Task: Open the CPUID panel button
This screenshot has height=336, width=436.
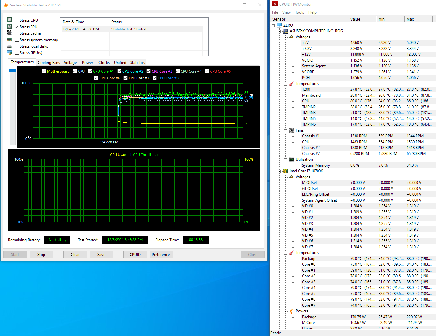Action: pyautogui.click(x=135, y=255)
